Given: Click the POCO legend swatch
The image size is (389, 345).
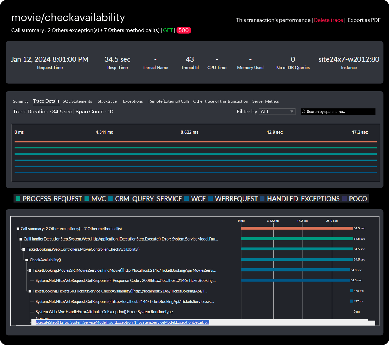Looking at the screenshot, I should click(345, 198).
